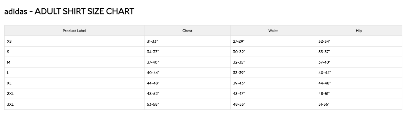Select the XS size row label
Screen dimensions: 407x121
pos(9,41)
